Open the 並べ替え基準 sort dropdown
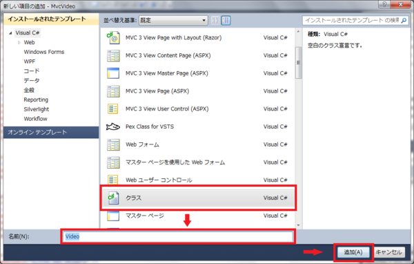 pos(173,20)
